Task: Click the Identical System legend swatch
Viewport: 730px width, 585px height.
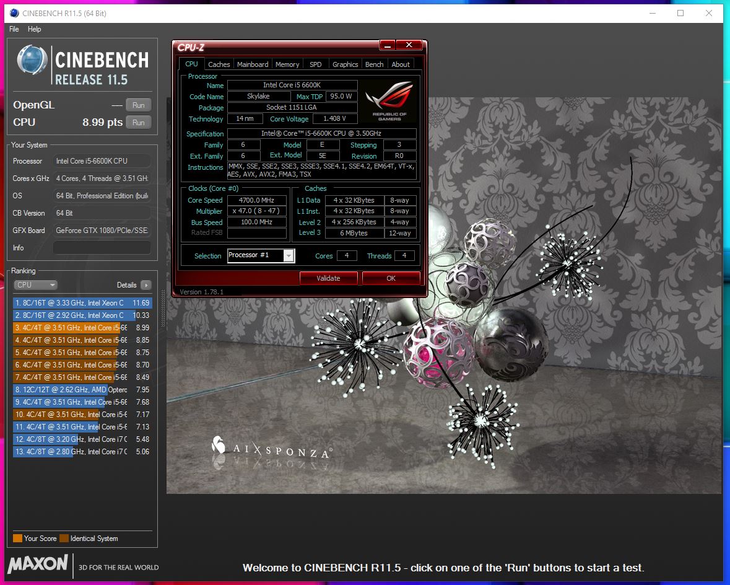Action: coord(64,539)
